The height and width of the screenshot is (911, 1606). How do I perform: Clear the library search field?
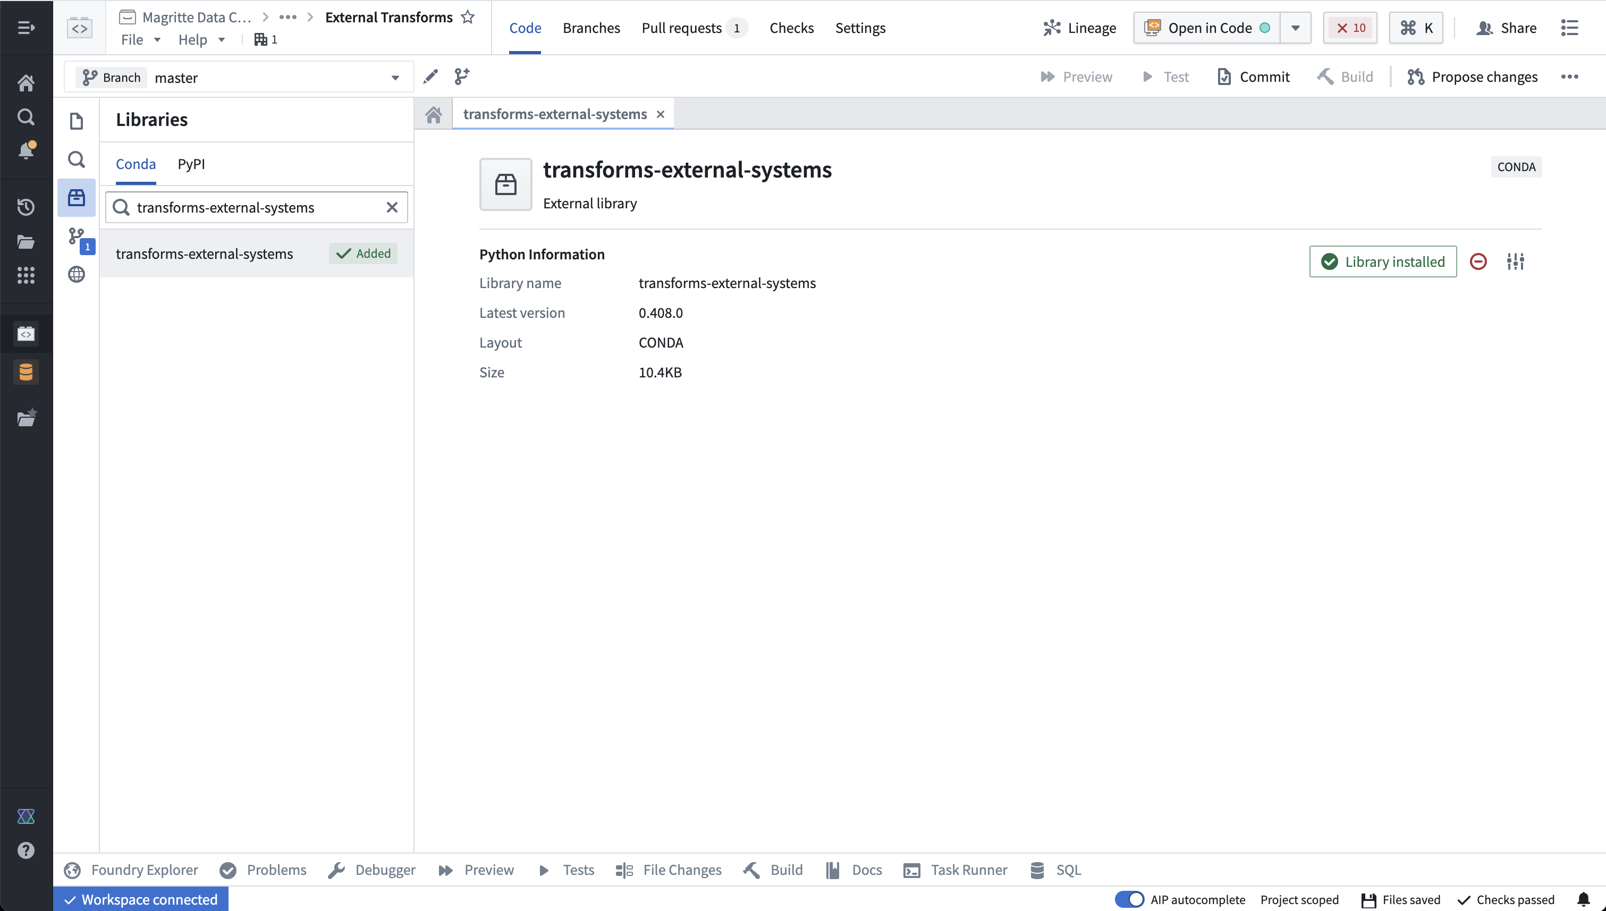pos(392,207)
